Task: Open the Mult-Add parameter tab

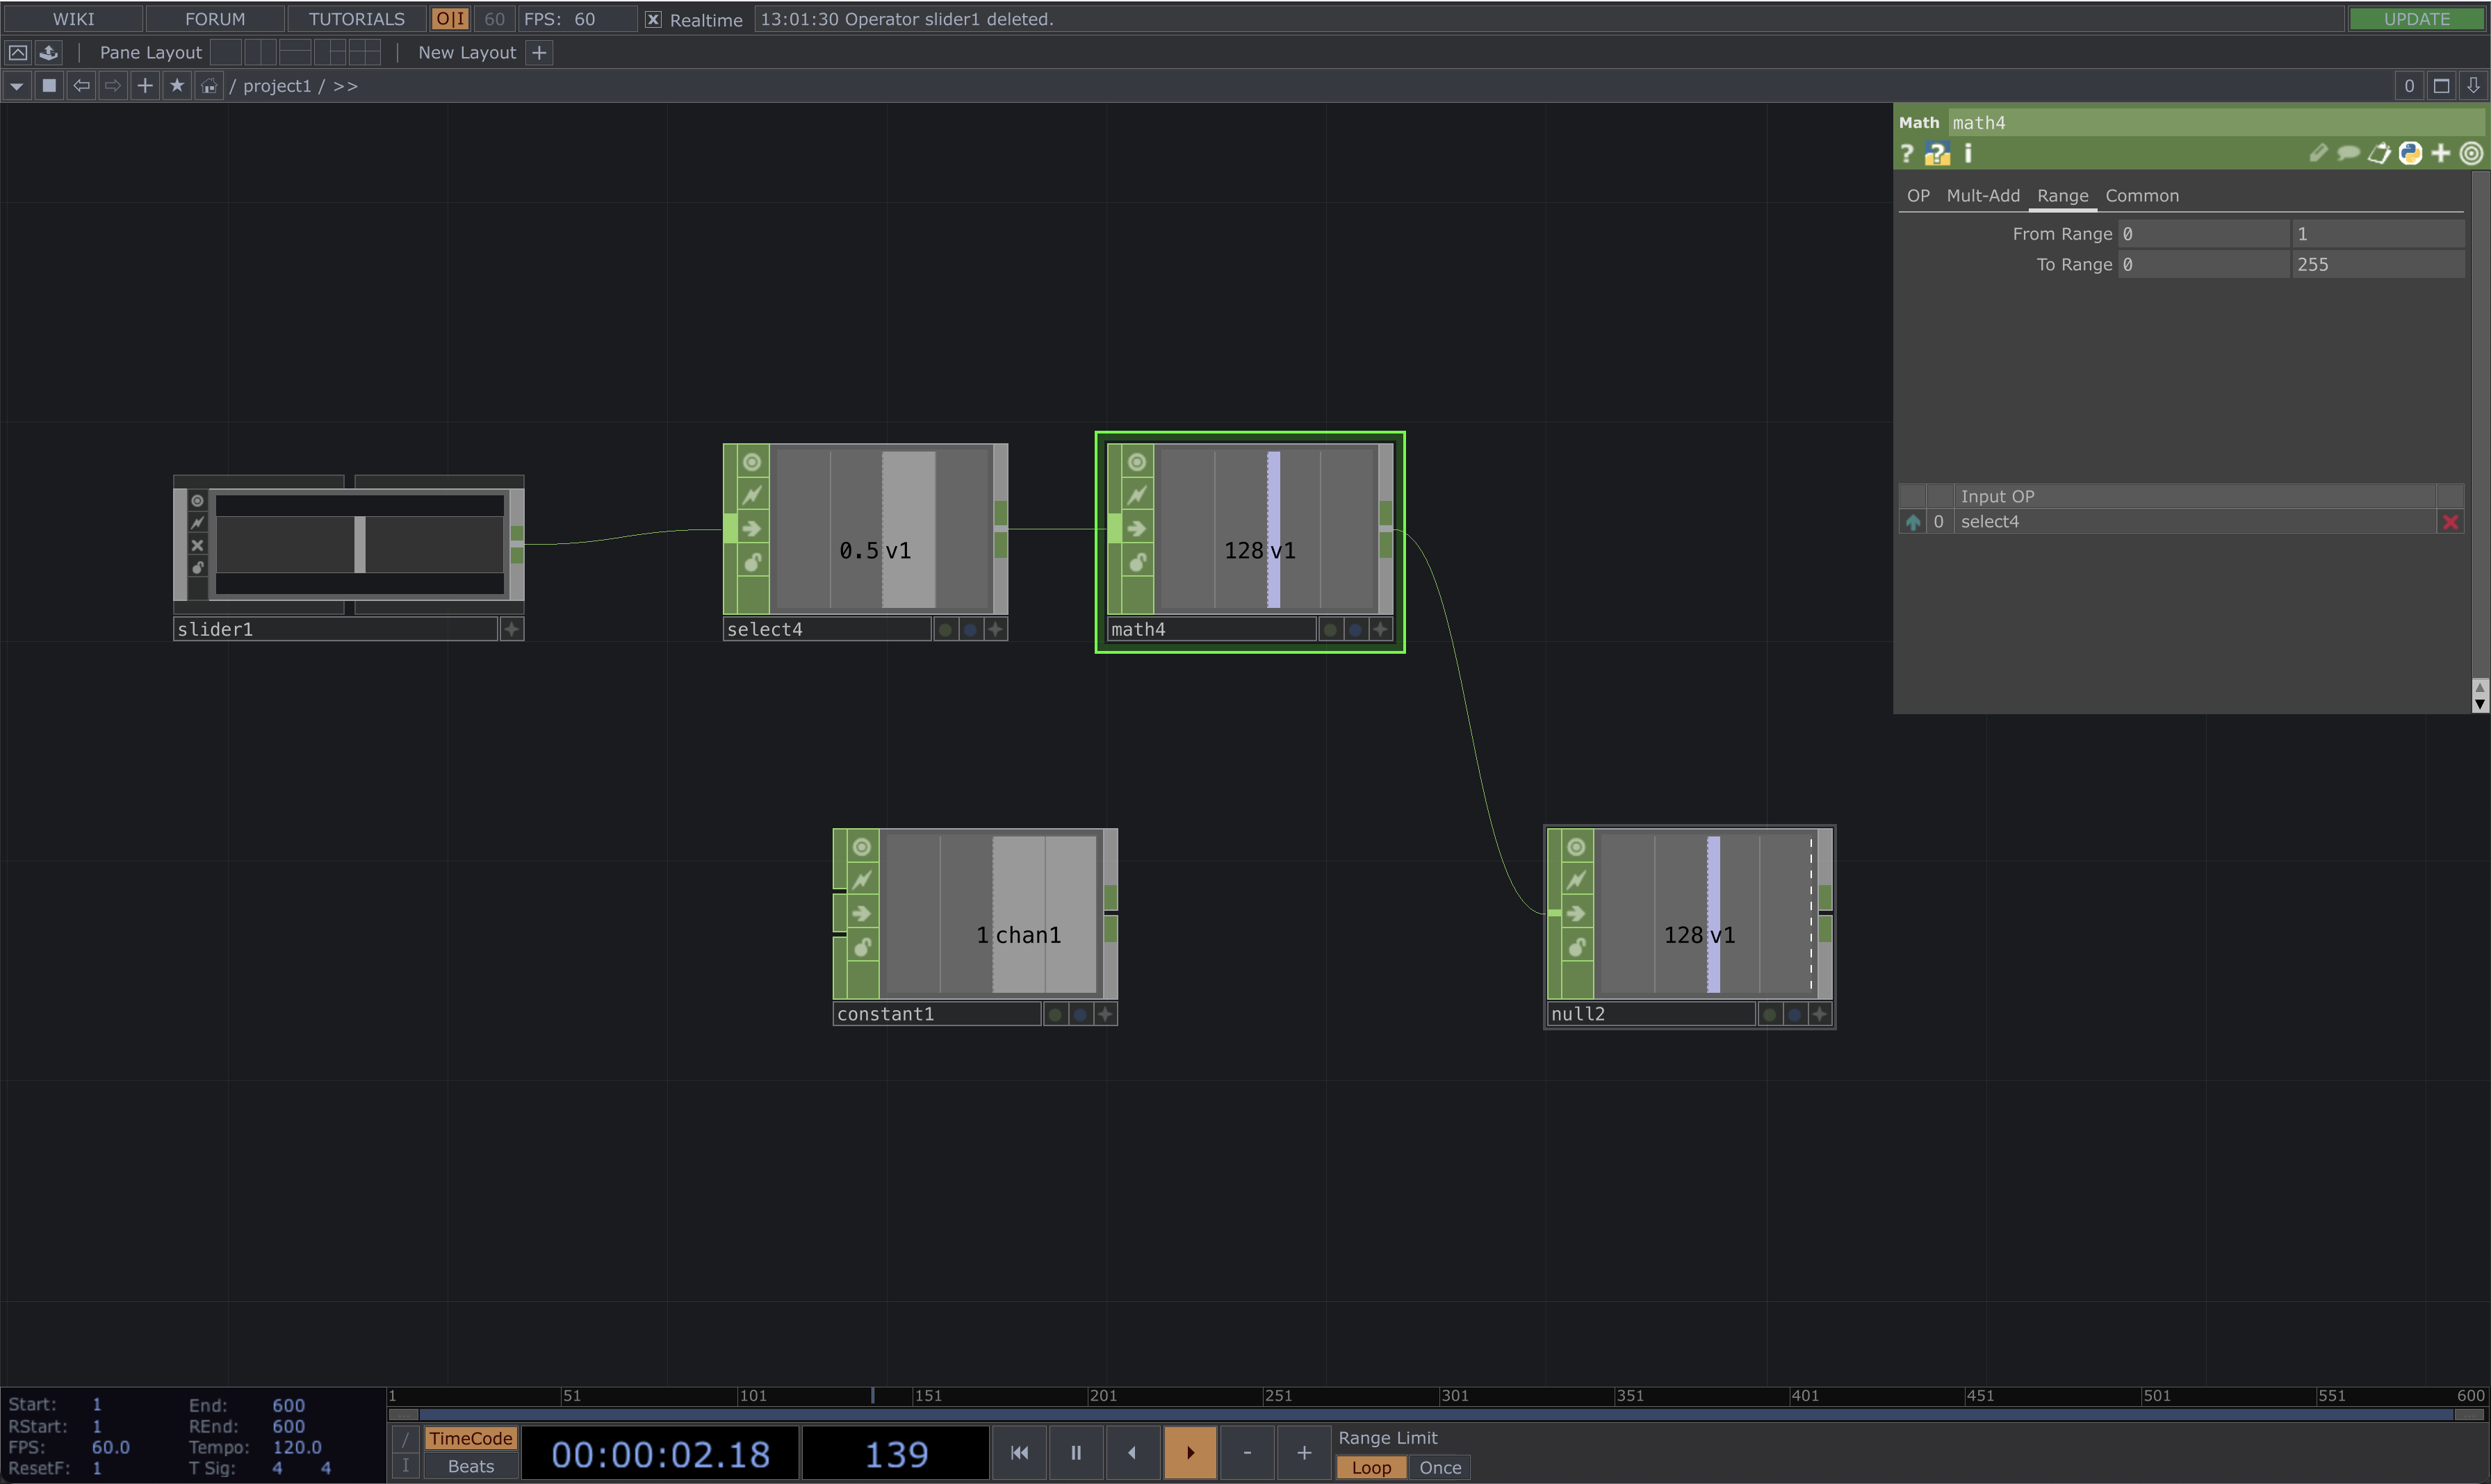Action: coord(1983,196)
